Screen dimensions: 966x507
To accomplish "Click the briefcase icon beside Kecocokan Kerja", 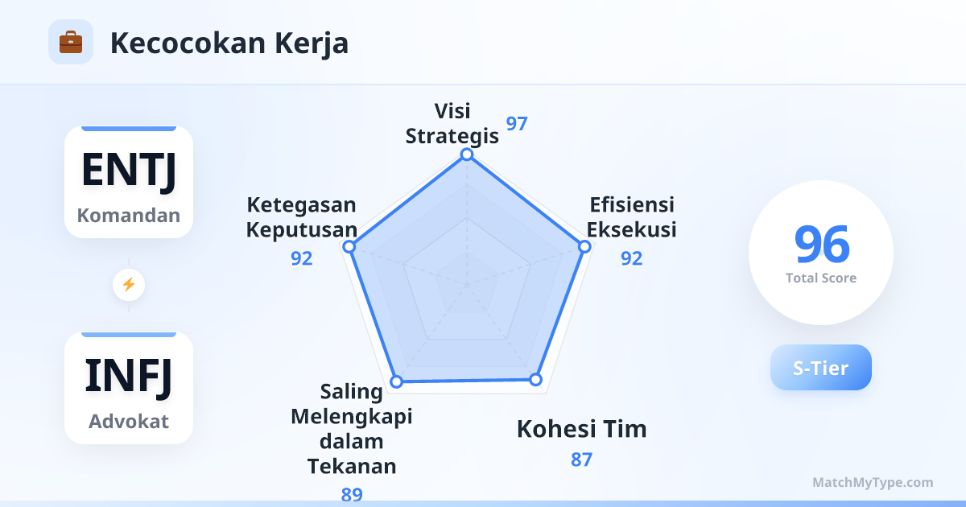I will click(x=71, y=42).
